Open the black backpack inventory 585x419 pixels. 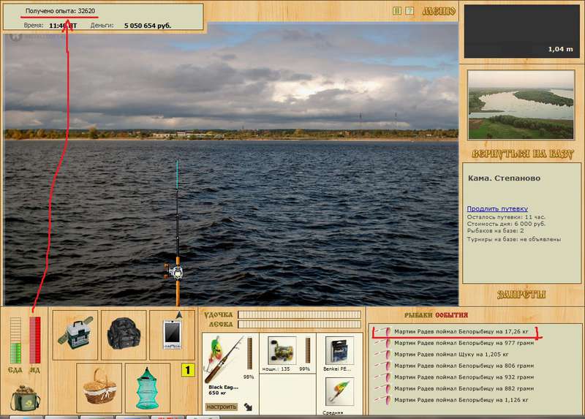[124, 335]
